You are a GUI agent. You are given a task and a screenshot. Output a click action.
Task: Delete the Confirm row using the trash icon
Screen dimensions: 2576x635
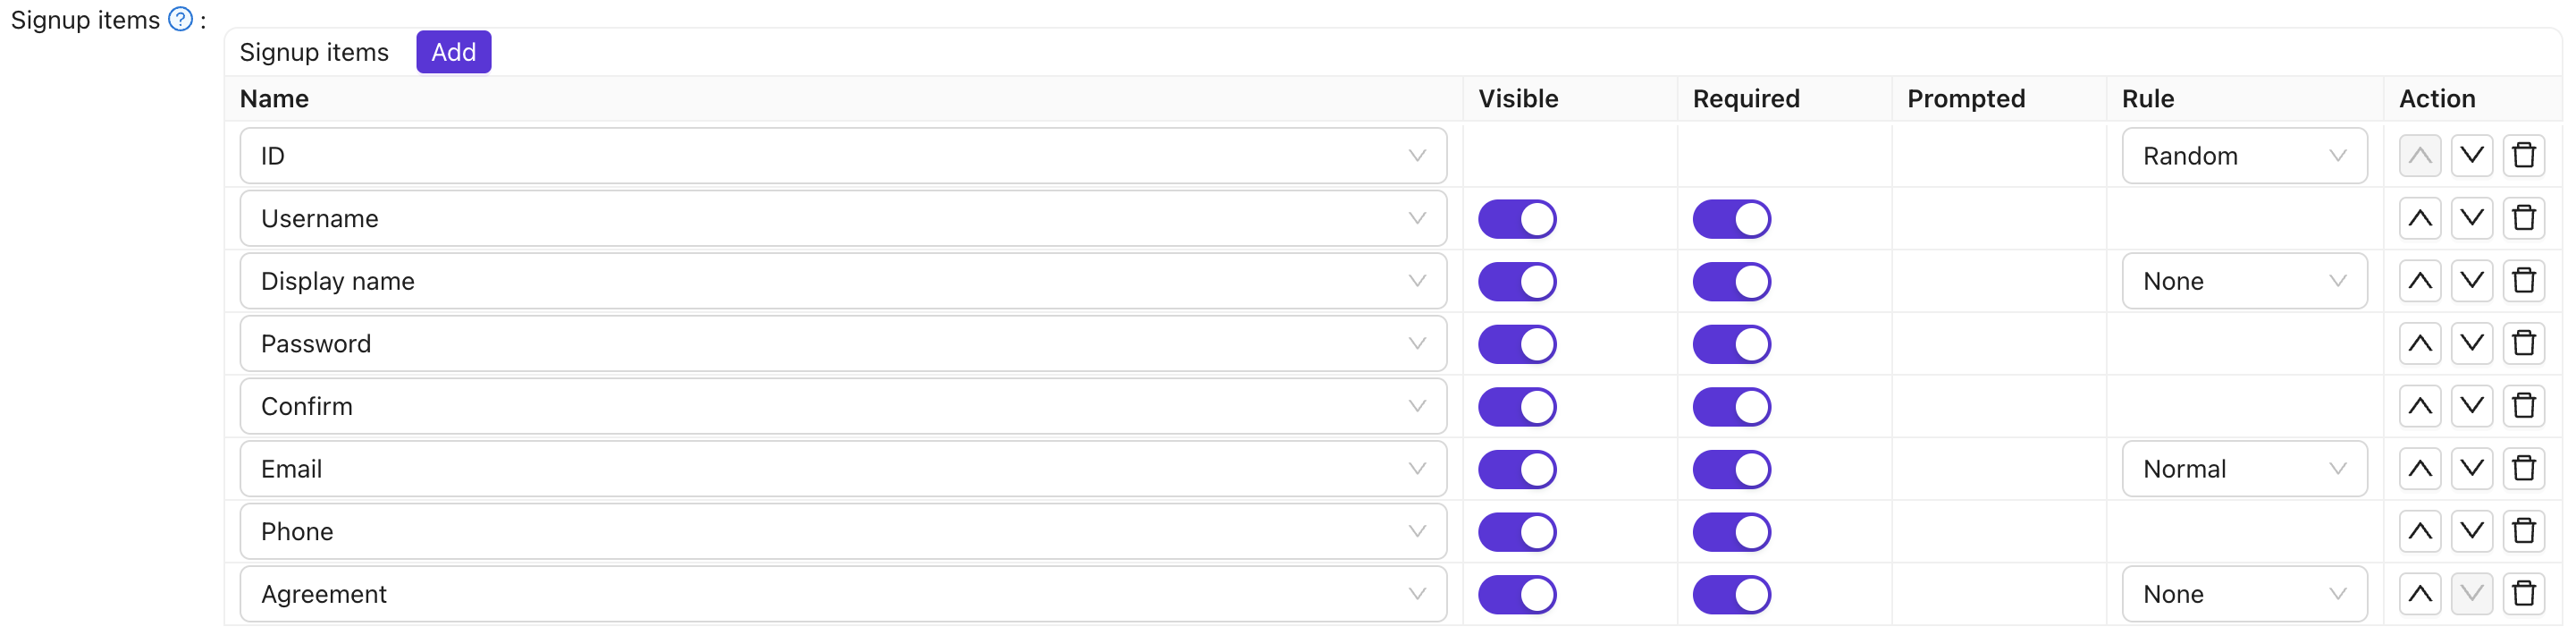click(2524, 406)
